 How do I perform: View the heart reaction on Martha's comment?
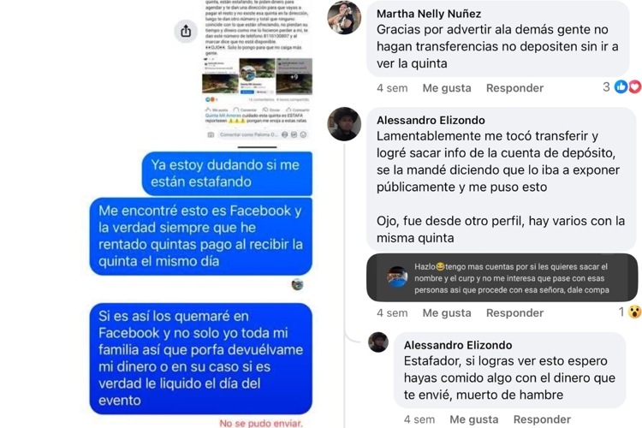tap(635, 86)
